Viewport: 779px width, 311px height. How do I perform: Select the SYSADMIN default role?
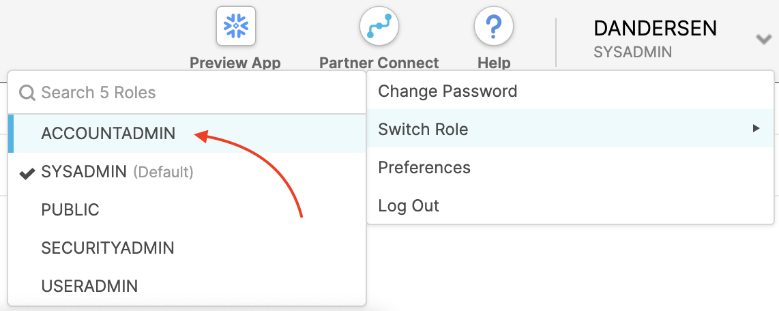[84, 172]
